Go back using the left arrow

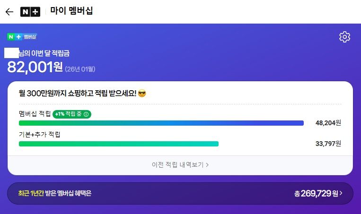tap(9, 12)
